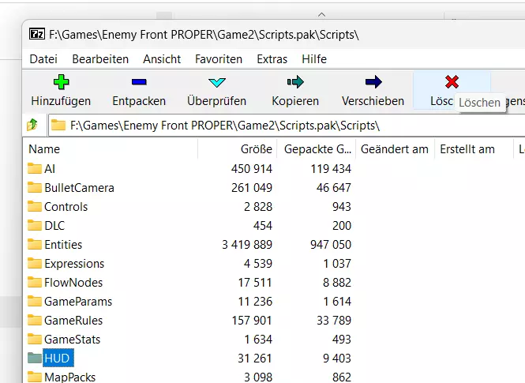This screenshot has width=525, height=383.
Task: Go up one folder level
Action: pos(32,126)
